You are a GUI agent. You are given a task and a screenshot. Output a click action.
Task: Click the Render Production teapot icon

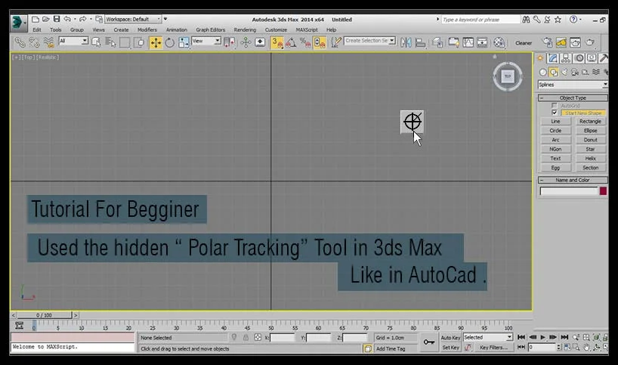(590, 42)
